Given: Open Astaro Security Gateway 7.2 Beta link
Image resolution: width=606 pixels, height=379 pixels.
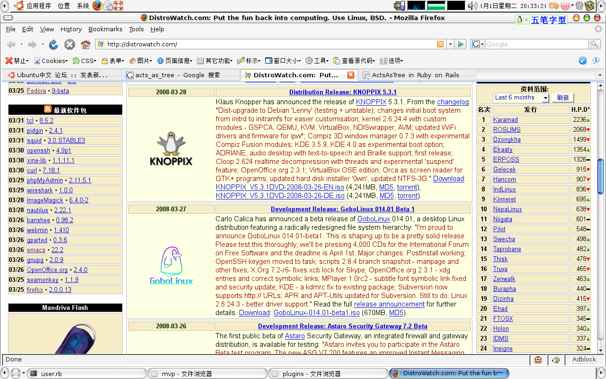Looking at the screenshot, I should (343, 326).
